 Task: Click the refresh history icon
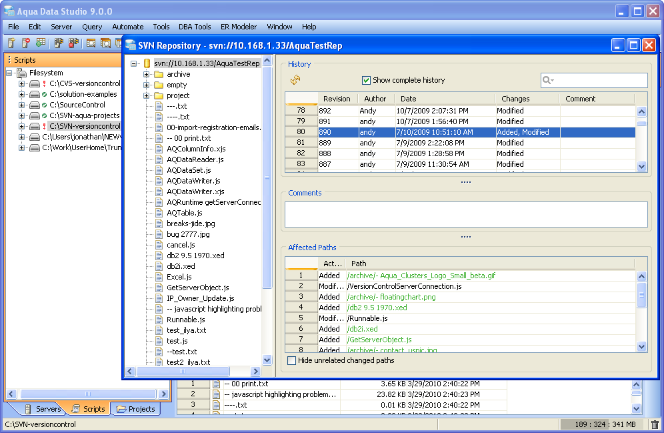(x=295, y=80)
